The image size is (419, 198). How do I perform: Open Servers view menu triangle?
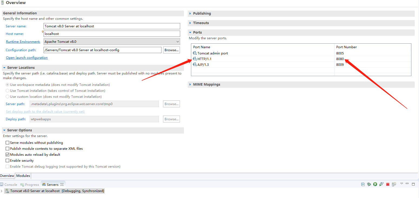(402, 184)
